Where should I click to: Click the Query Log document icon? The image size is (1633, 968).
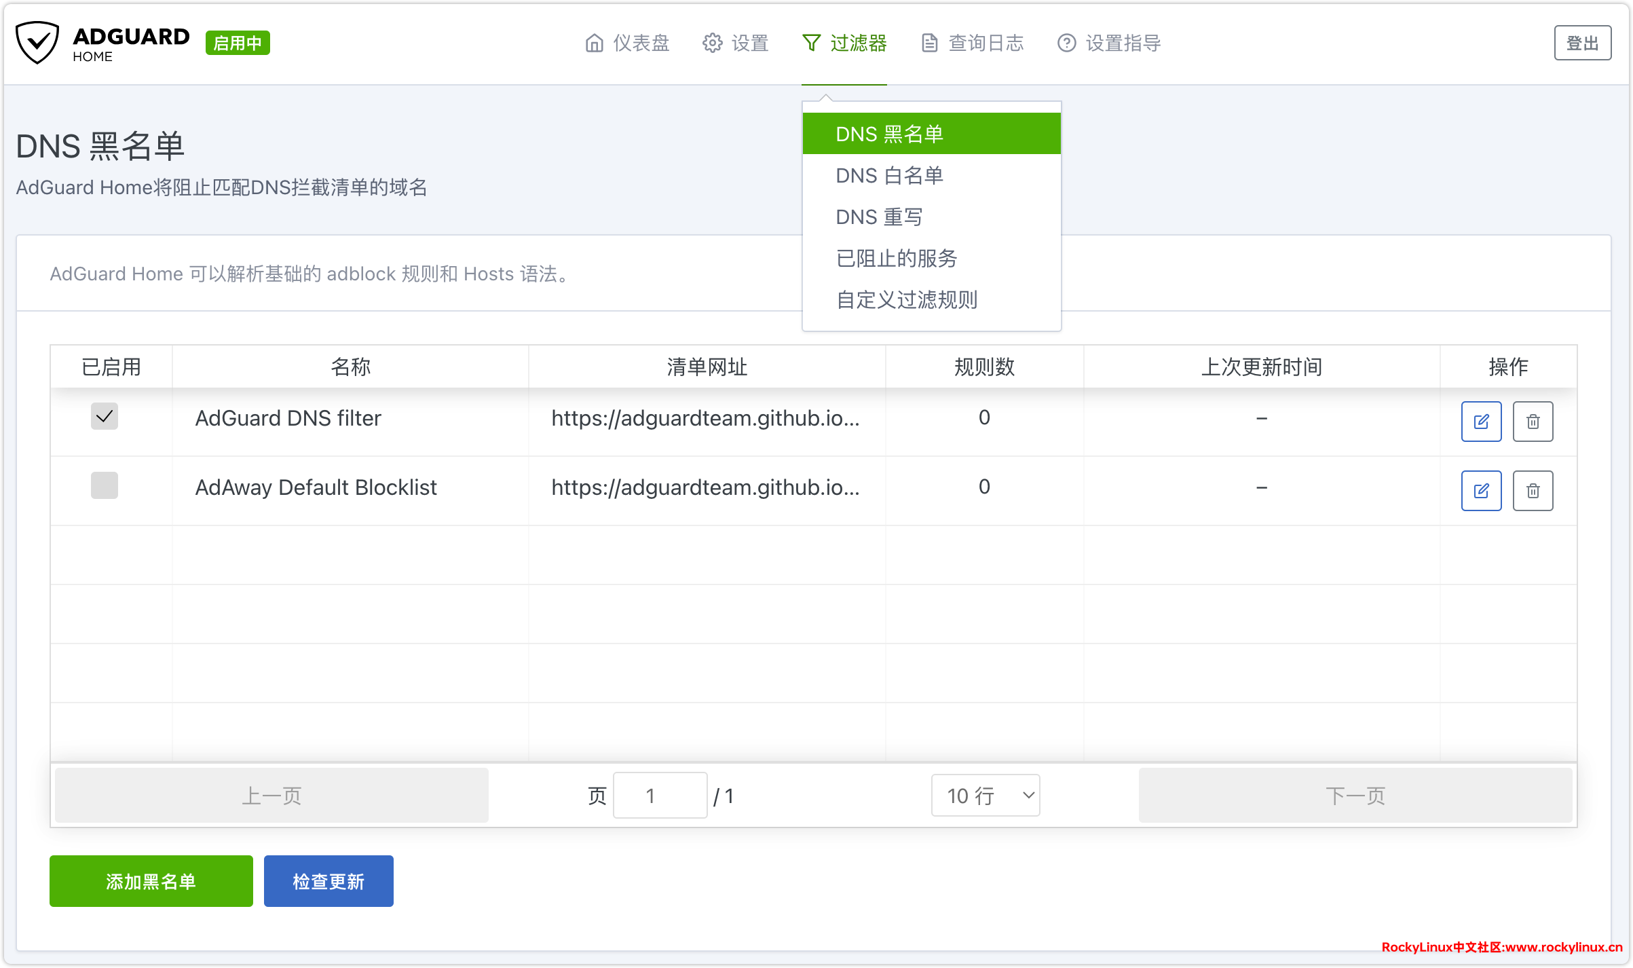point(929,43)
